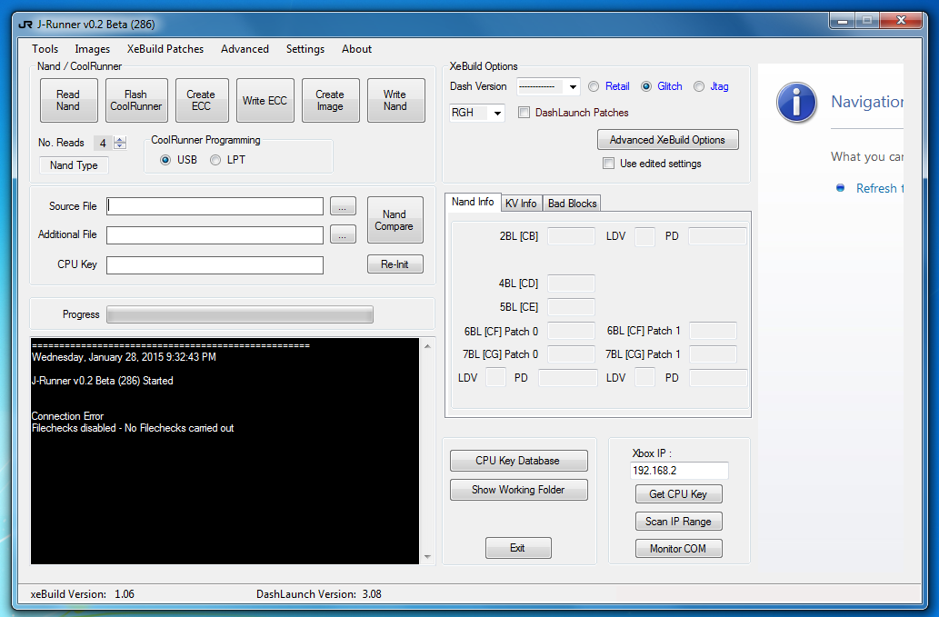Open the CPU Key Database
Viewport: 939px width, 617px height.
518,461
